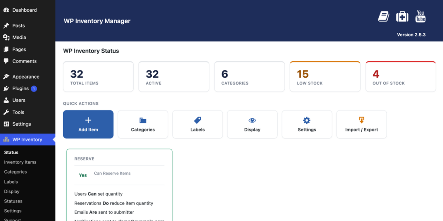
Task: Click the Dashboard gauge icon
Action: (x=6, y=10)
